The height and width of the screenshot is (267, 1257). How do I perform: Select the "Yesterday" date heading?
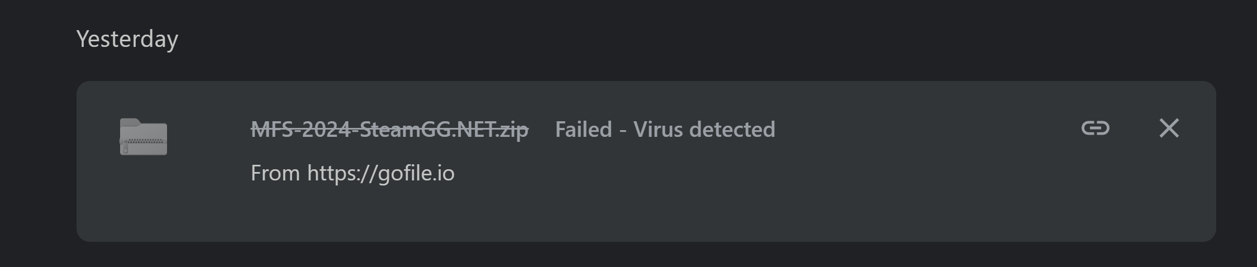coord(127,39)
